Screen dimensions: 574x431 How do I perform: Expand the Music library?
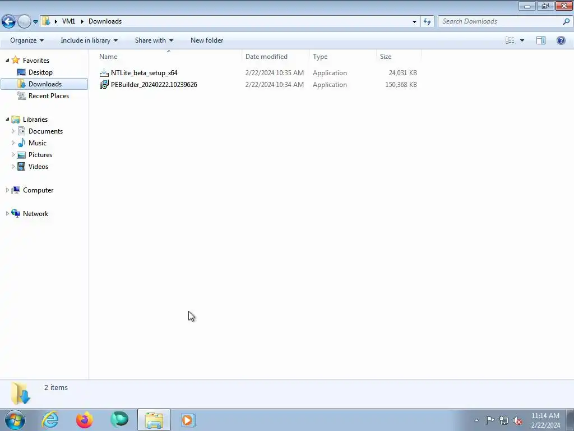coord(13,143)
